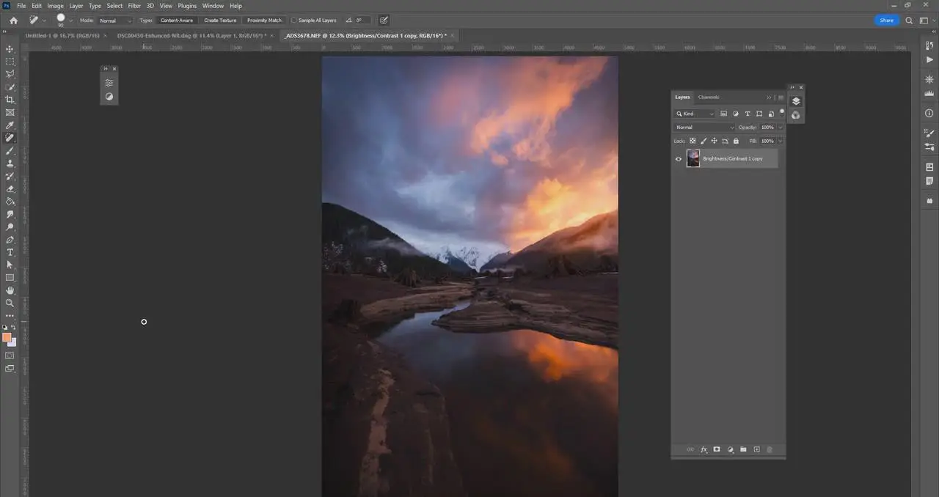Viewport: 939px width, 497px height.
Task: Choose Proximity Match type button
Action: coord(264,21)
